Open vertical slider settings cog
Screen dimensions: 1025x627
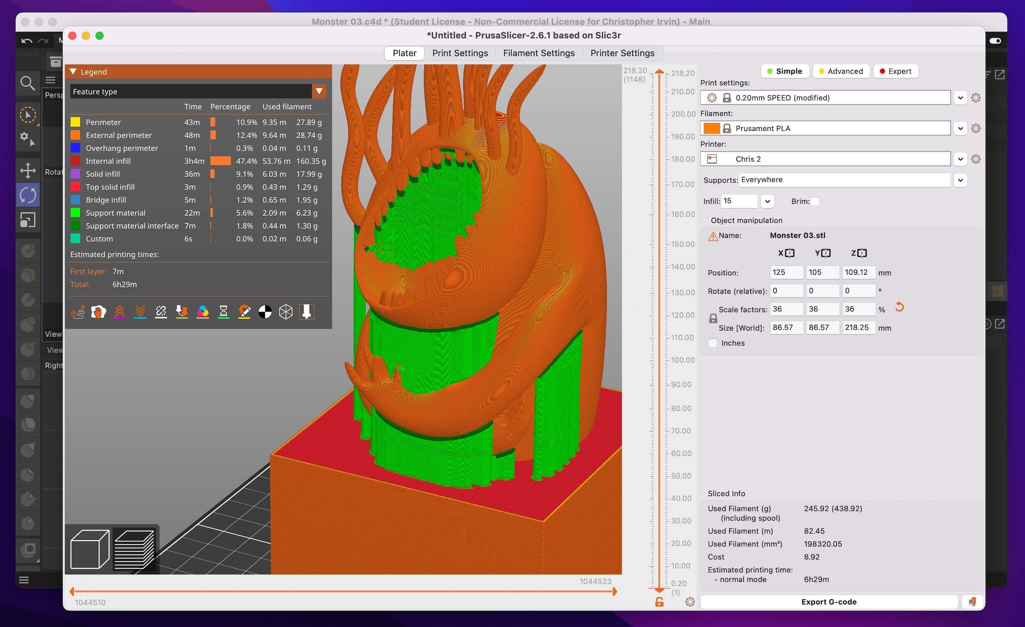tap(690, 602)
